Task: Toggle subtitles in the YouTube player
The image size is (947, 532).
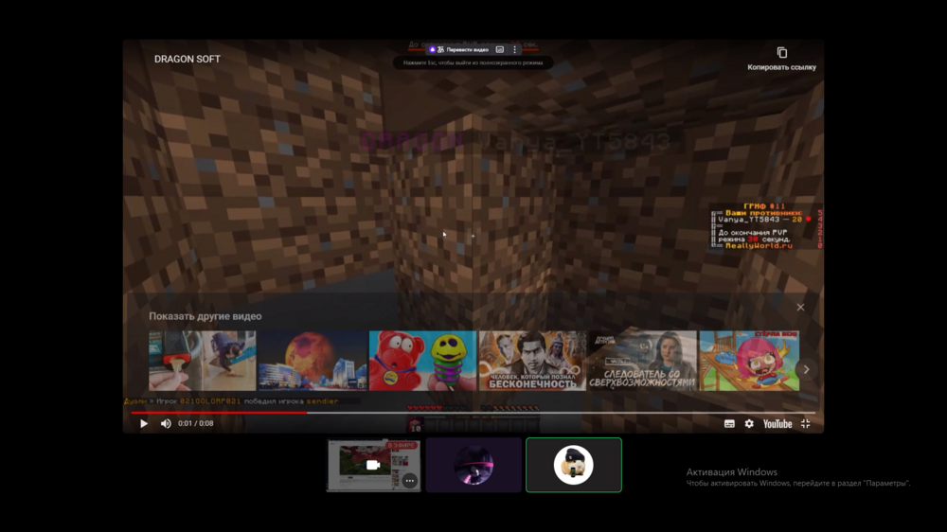Action: (729, 424)
